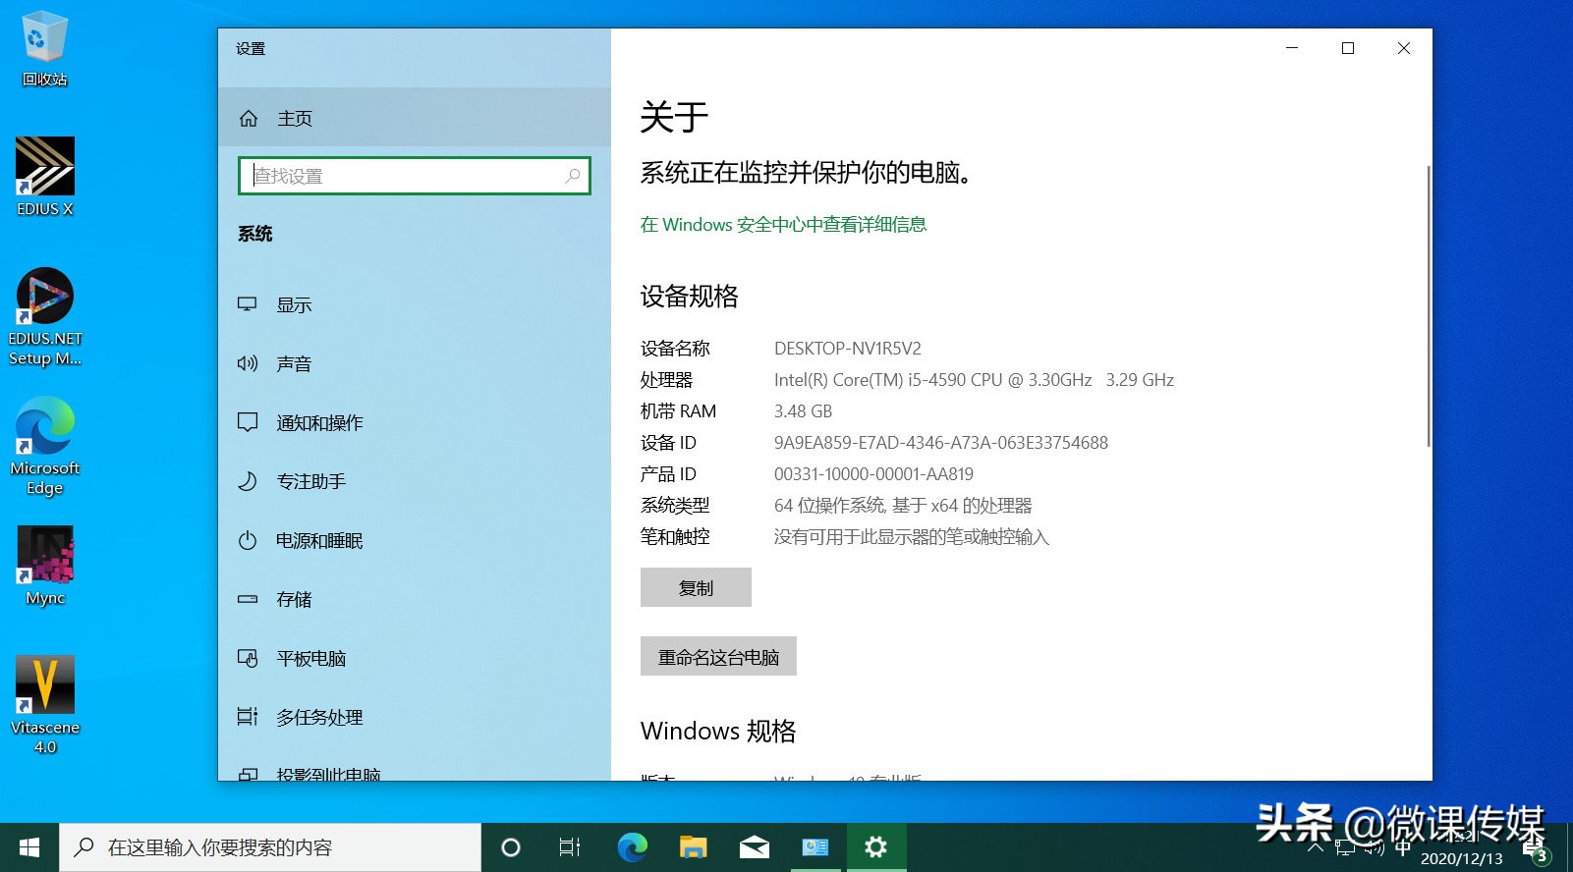The image size is (1573, 872).
Task: Go to 主页 (Home) in Settings
Action: pos(295,119)
